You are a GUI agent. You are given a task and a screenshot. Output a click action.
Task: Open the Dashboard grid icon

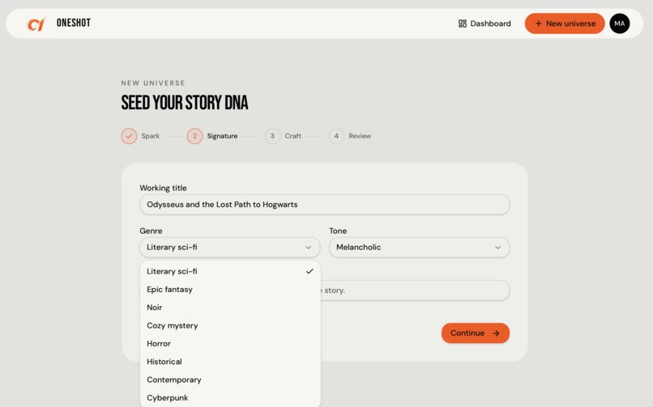click(463, 23)
